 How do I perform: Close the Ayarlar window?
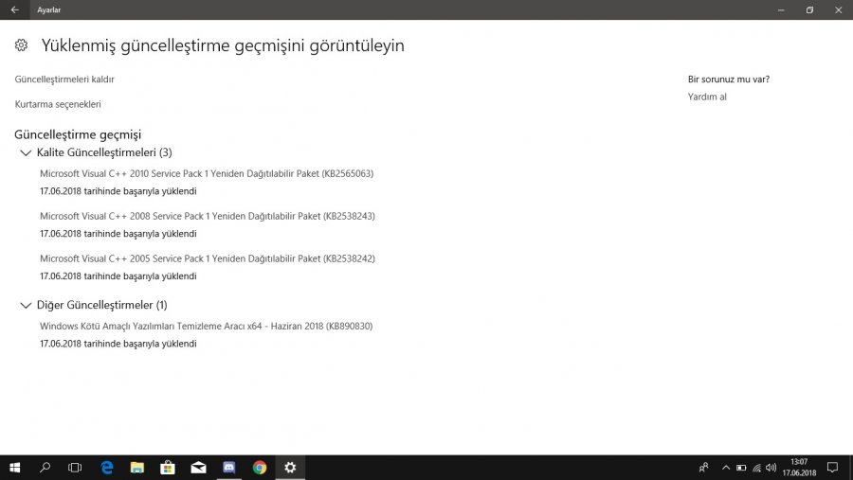click(x=839, y=9)
